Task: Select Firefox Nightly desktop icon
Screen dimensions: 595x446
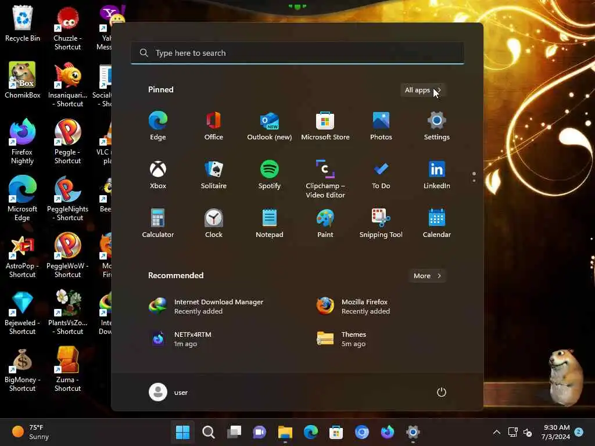Action: tap(23, 142)
